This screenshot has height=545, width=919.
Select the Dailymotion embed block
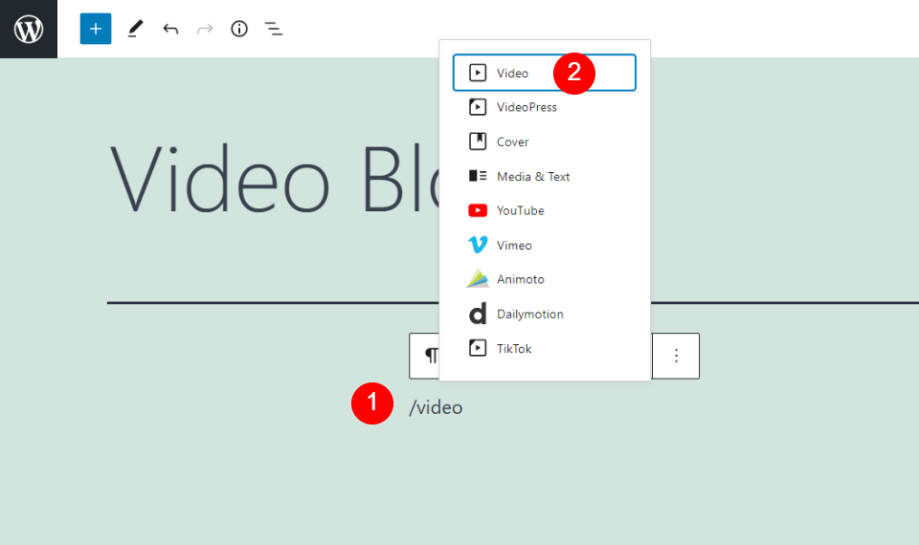[544, 314]
